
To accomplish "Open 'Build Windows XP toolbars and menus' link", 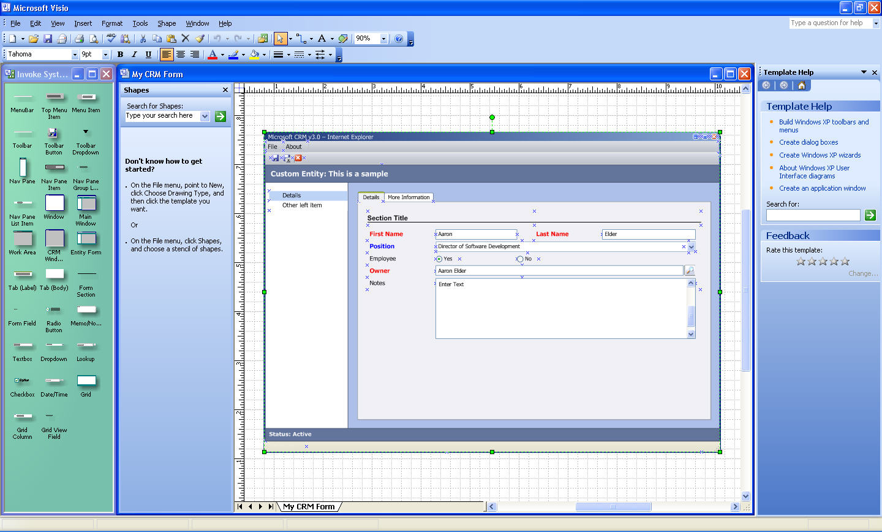I will click(x=824, y=126).
